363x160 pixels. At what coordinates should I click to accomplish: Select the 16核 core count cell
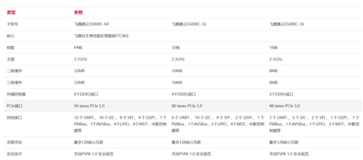point(273,48)
